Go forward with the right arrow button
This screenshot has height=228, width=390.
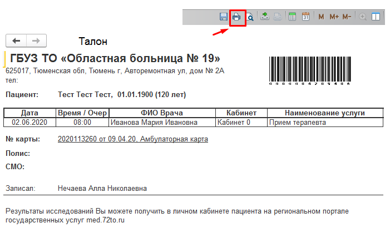[36, 40]
